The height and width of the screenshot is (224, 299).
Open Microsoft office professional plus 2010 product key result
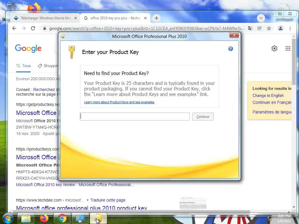[82, 208]
